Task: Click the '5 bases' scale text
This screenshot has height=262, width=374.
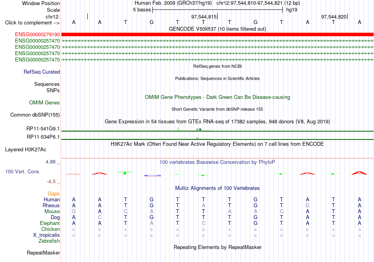Action: (x=142, y=10)
